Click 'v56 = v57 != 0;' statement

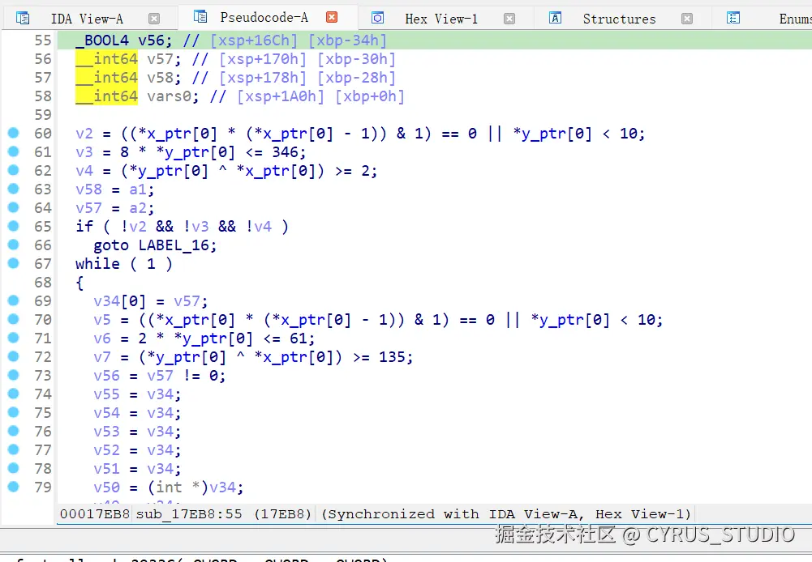[160, 376]
